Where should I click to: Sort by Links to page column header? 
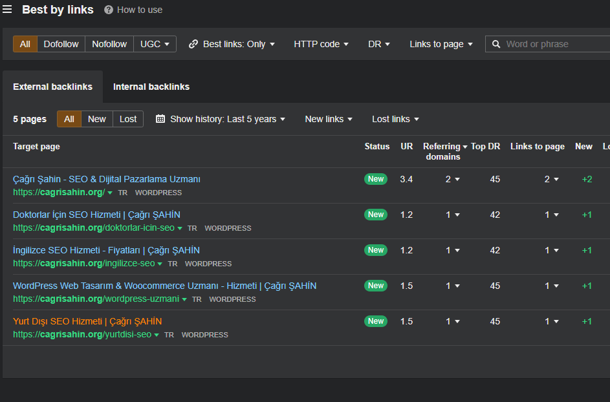(538, 146)
